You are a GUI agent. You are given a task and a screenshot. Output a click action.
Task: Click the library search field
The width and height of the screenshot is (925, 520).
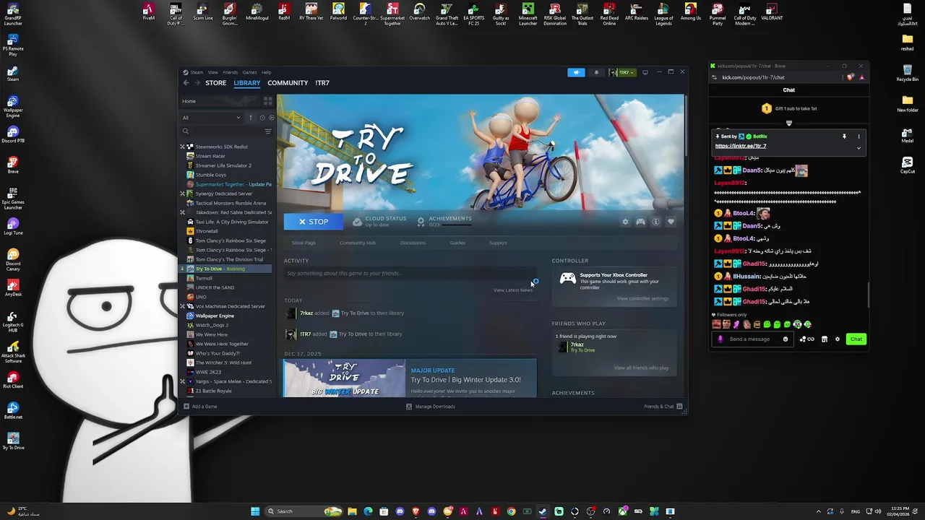tap(221, 131)
